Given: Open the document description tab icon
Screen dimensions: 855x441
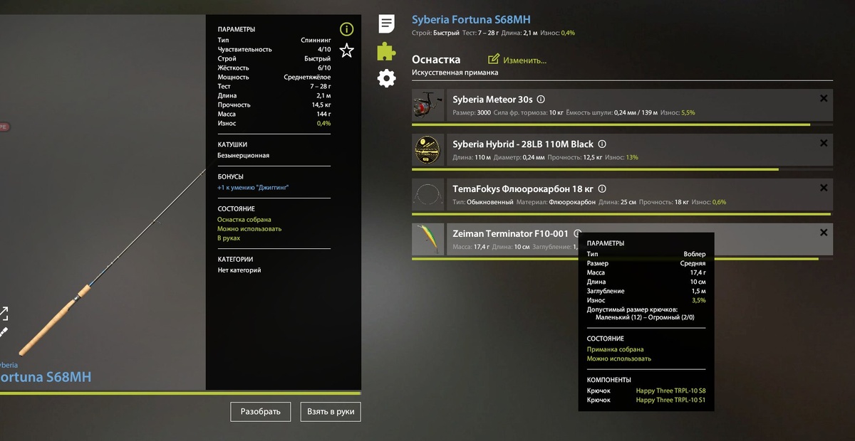Looking at the screenshot, I should point(386,23).
